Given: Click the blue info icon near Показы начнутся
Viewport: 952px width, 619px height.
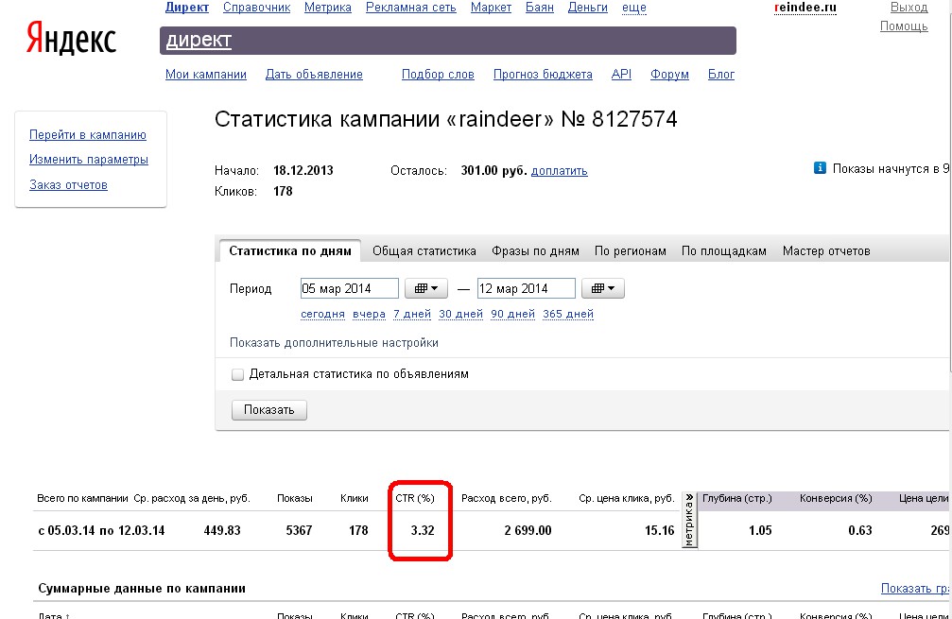Looking at the screenshot, I should [820, 168].
